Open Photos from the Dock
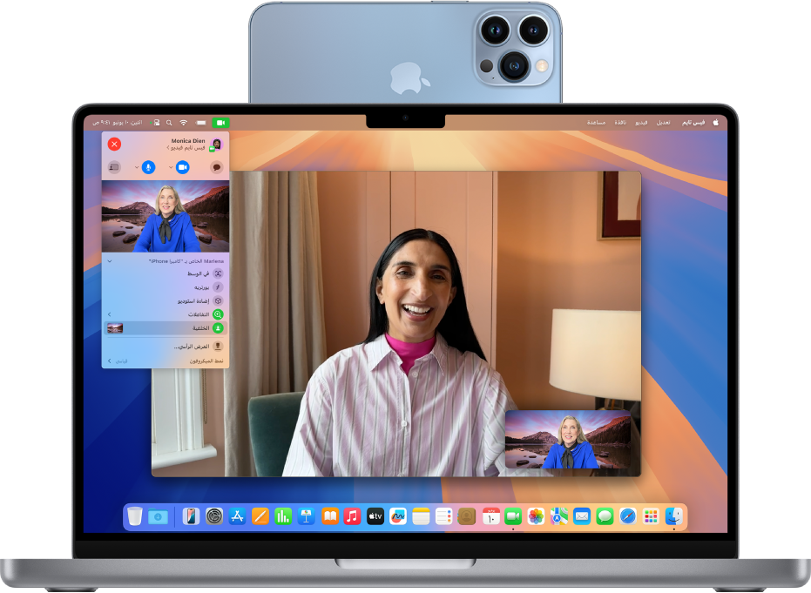Viewport: 811px width, 593px height. pos(536,516)
